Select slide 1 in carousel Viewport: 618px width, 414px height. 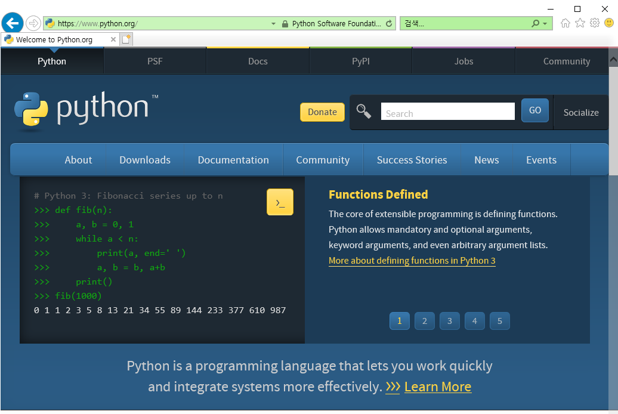pos(400,321)
